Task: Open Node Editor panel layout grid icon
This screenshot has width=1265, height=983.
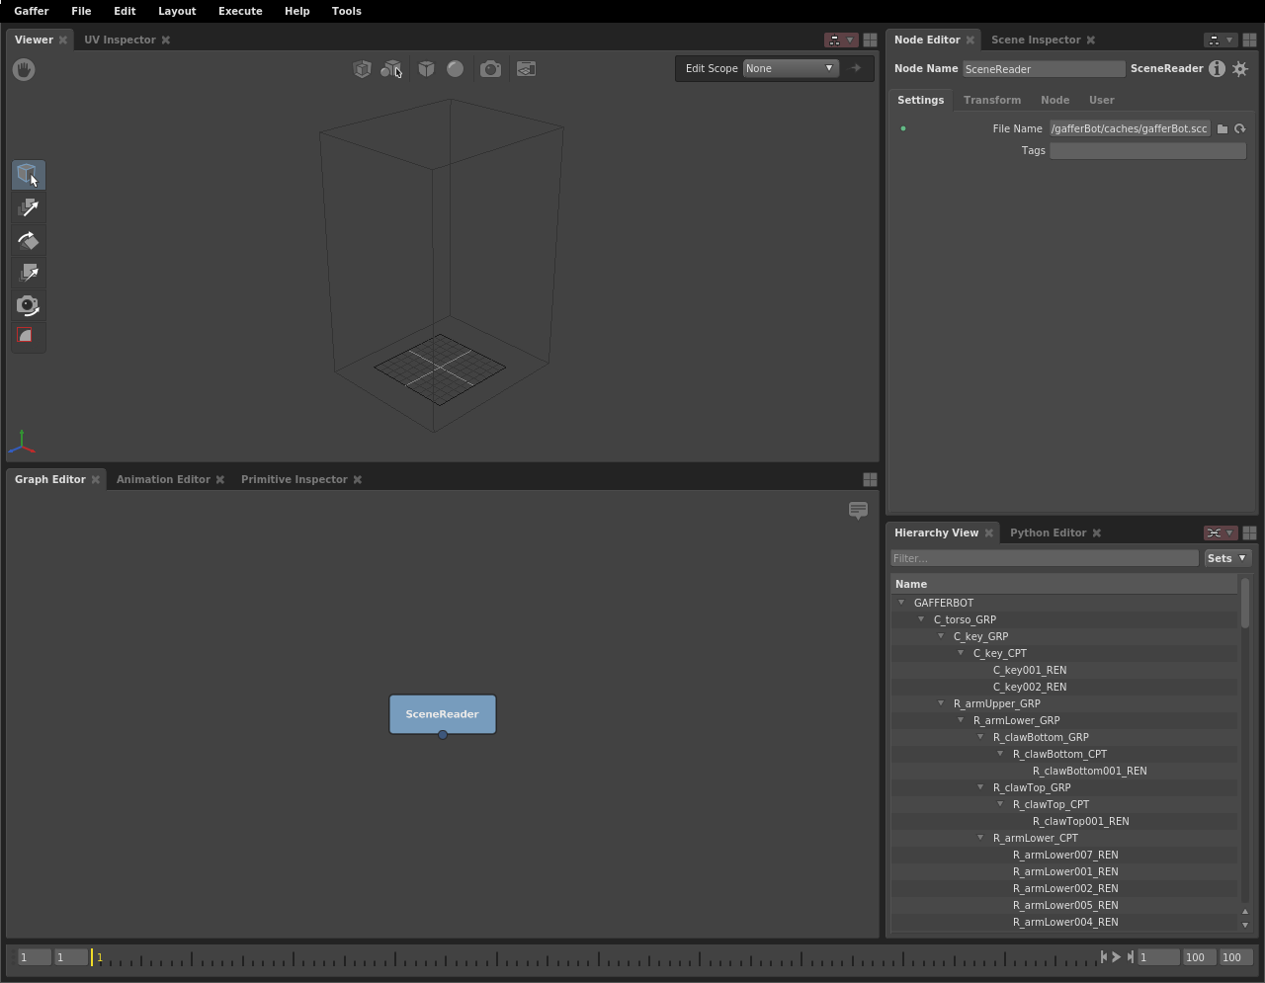Action: point(1249,41)
